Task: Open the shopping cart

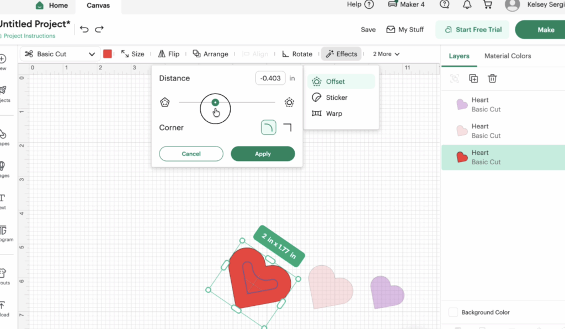Action: 488,4
